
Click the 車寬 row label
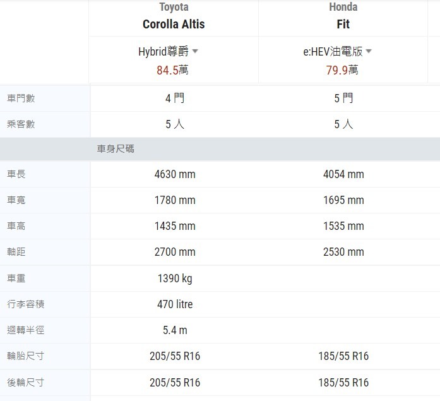tap(16, 200)
